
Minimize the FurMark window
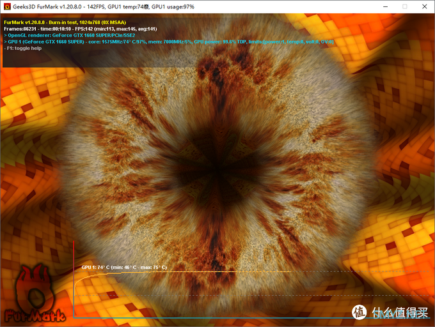(x=385, y=6)
